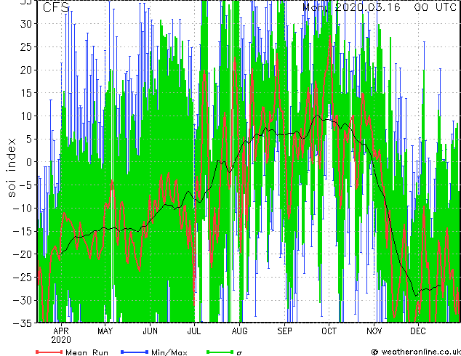
Task: Click the red Mean Run legend line
Action: [49, 352]
